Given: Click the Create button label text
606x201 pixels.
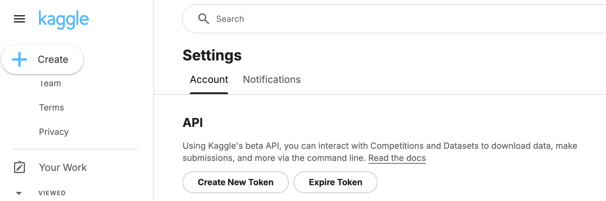Looking at the screenshot, I should tap(53, 60).
